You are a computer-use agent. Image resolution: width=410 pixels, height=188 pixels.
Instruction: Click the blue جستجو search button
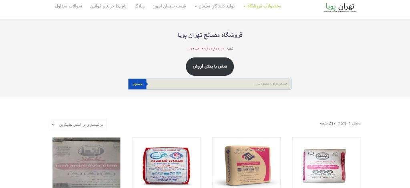138,84
